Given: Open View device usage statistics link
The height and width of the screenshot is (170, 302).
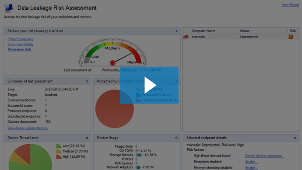Looking at the screenshot, I should (x=28, y=128).
